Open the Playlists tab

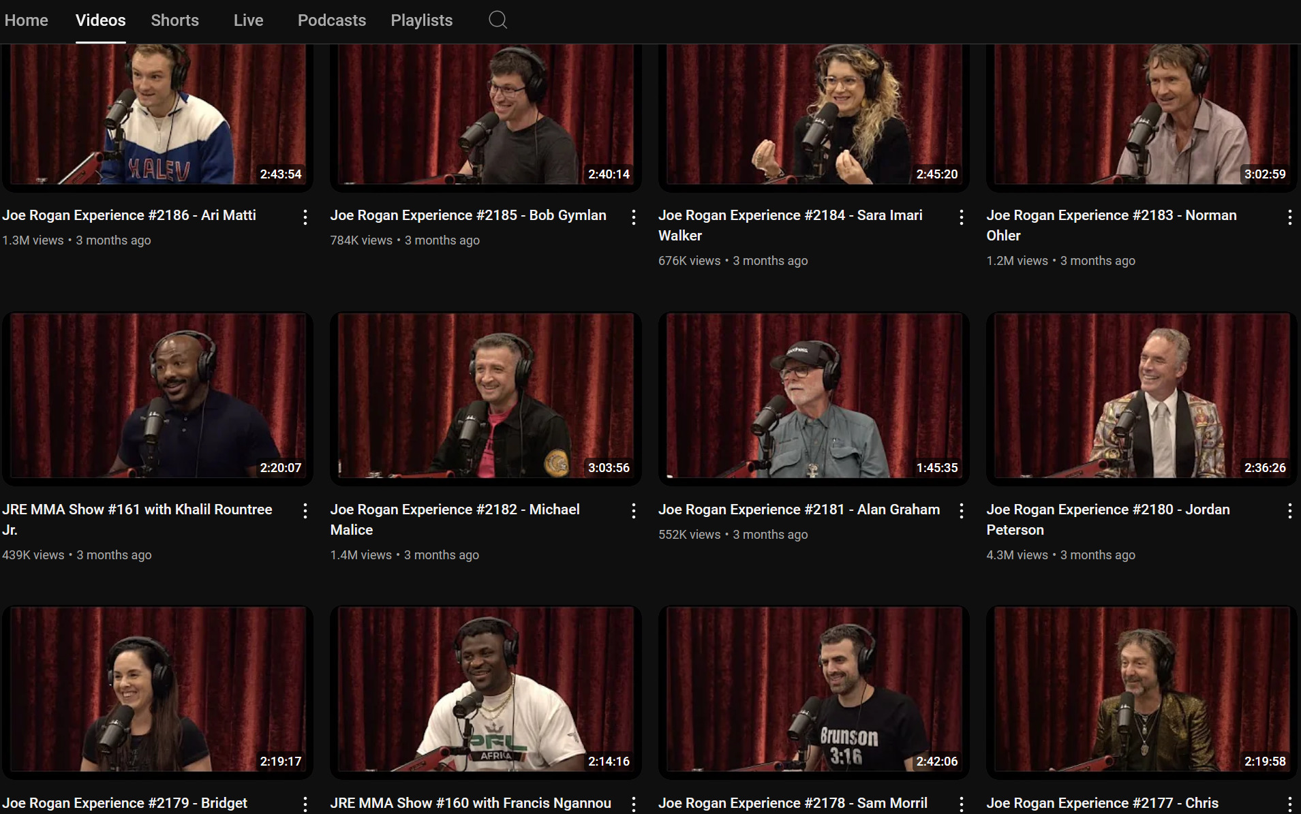pos(421,20)
